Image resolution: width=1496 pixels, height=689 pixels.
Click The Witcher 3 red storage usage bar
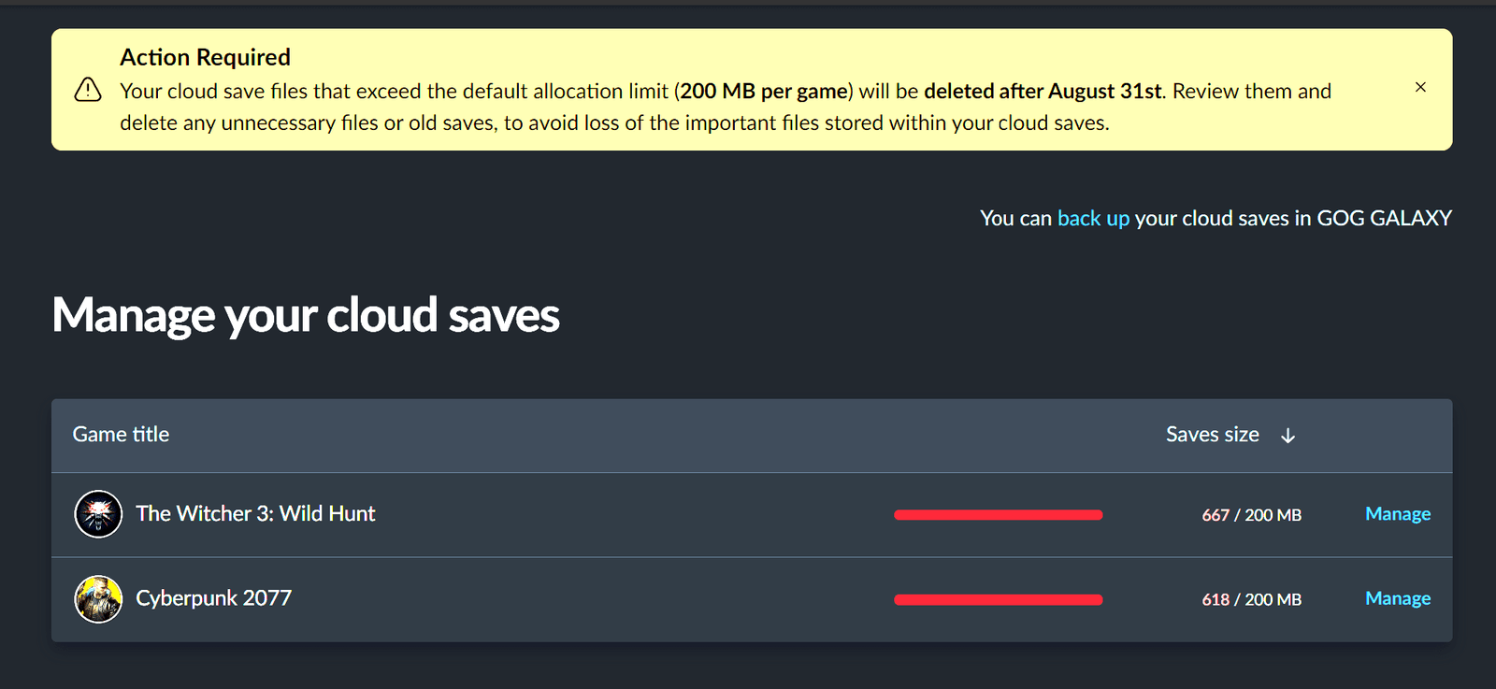998,515
